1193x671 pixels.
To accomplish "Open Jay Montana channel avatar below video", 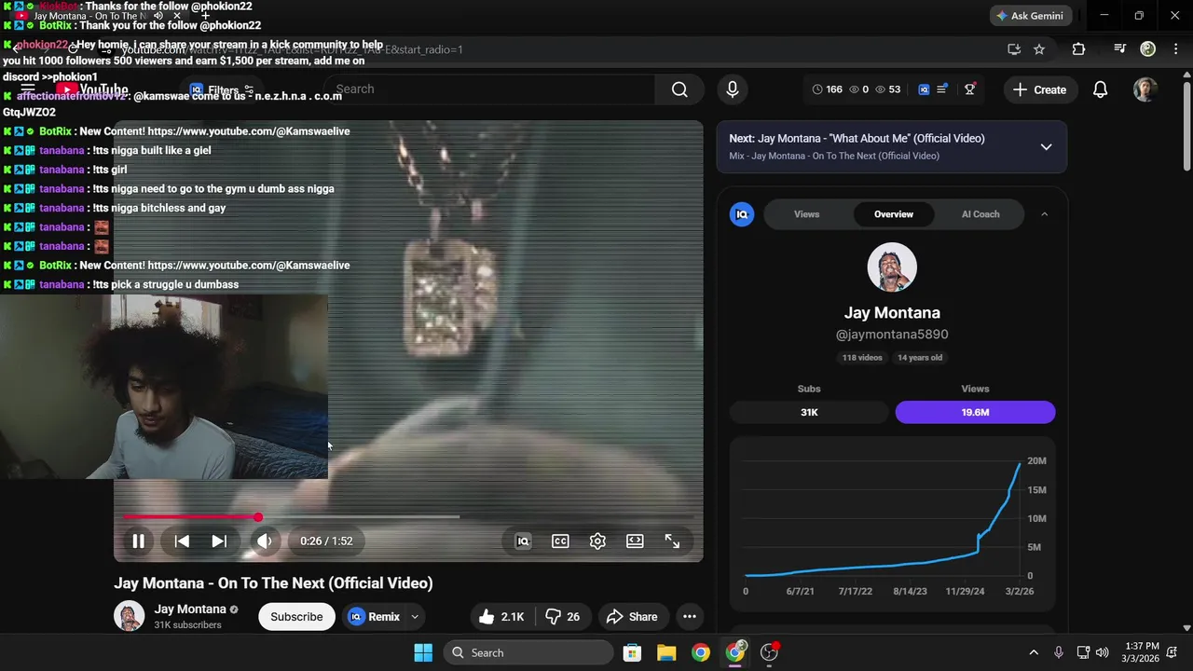I will pyautogui.click(x=130, y=616).
